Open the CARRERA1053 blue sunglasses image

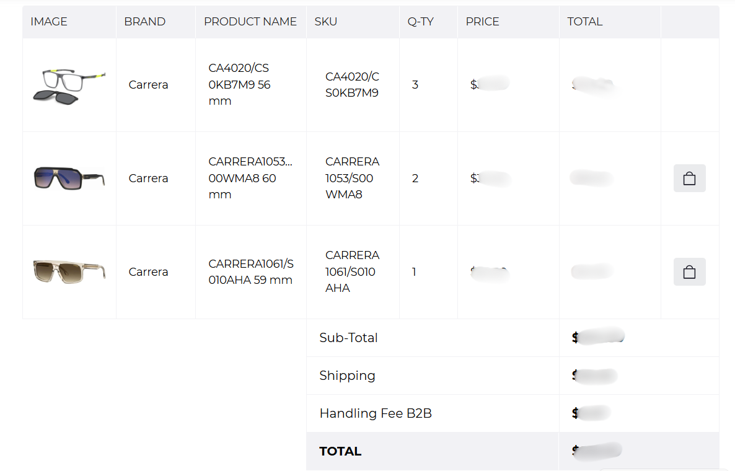pyautogui.click(x=69, y=178)
